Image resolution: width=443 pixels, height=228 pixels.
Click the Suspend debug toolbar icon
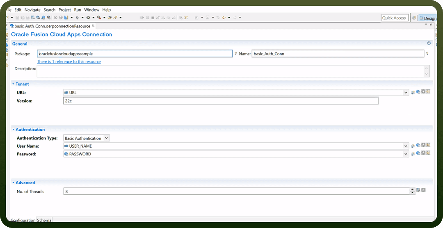click(x=147, y=18)
